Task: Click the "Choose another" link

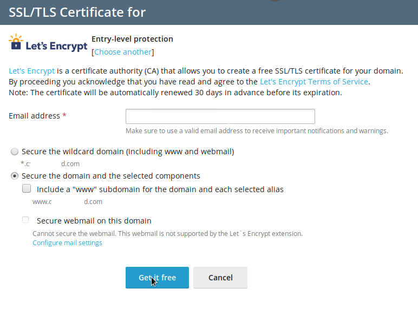Action: [x=123, y=52]
